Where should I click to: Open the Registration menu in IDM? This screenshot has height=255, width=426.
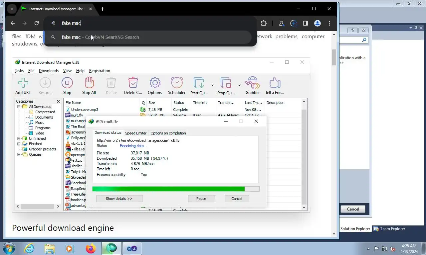point(100,71)
